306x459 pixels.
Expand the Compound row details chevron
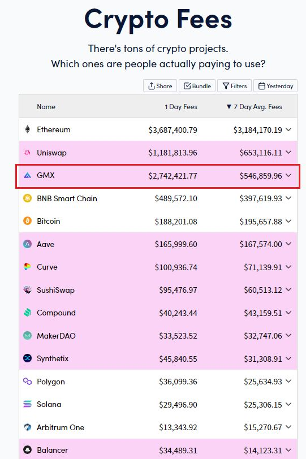tap(288, 313)
